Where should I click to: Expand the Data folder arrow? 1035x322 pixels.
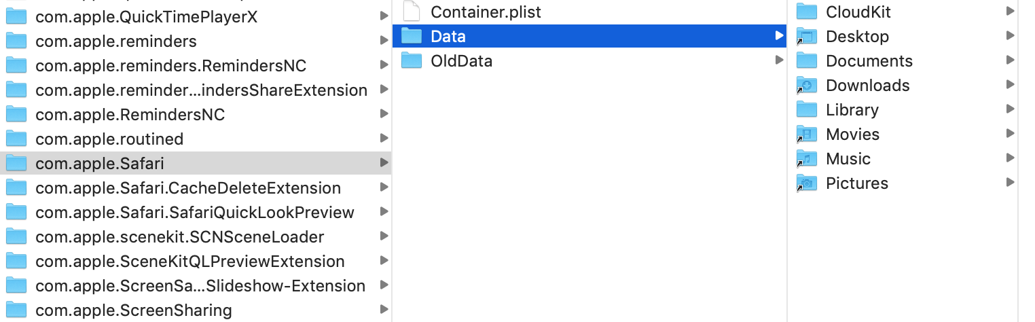tap(779, 36)
